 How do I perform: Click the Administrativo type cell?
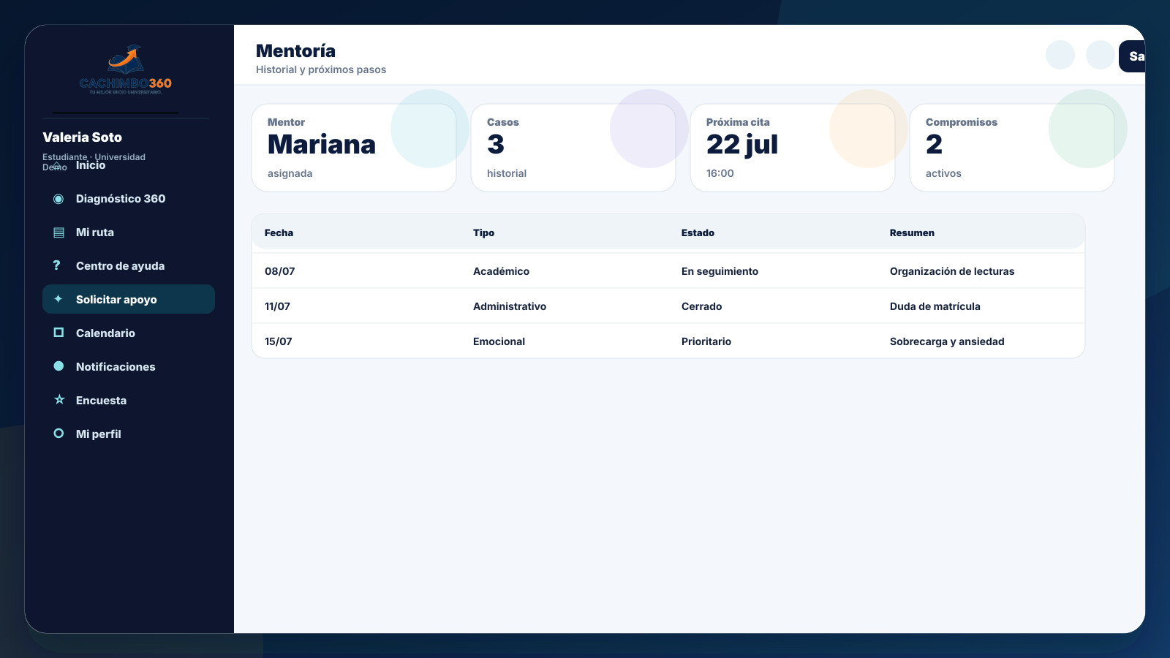click(x=510, y=306)
